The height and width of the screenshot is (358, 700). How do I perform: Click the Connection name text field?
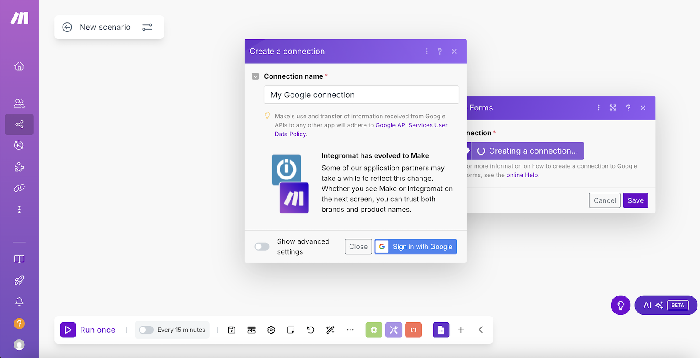[x=361, y=95]
